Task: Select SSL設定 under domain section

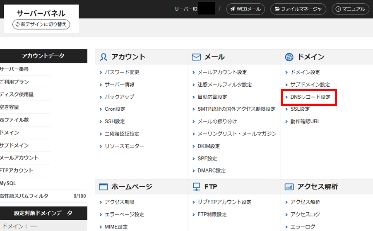Action: pos(300,109)
